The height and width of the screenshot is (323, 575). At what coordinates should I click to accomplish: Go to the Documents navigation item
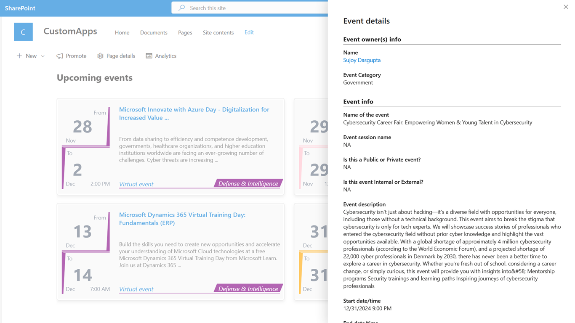(154, 32)
